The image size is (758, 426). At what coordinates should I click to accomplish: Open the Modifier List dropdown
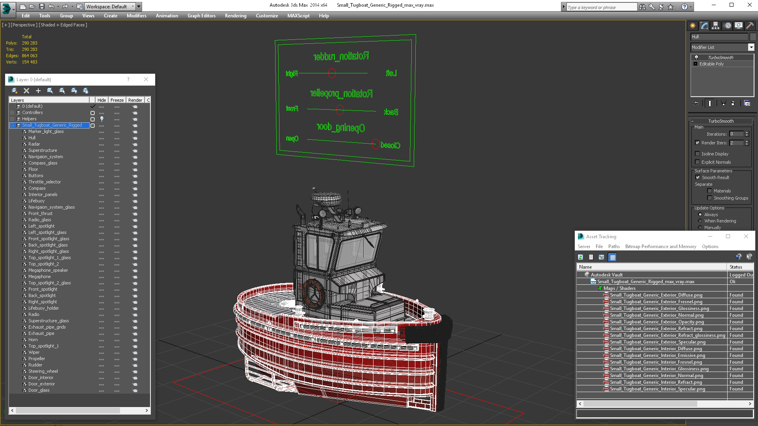pyautogui.click(x=751, y=47)
